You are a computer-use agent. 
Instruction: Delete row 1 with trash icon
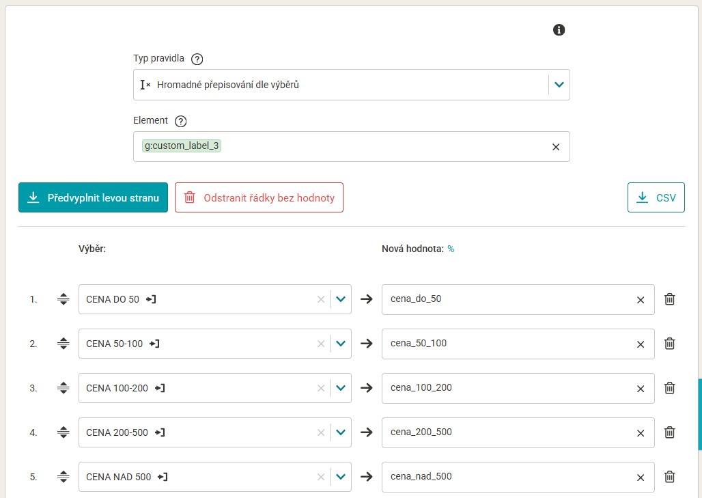670,299
